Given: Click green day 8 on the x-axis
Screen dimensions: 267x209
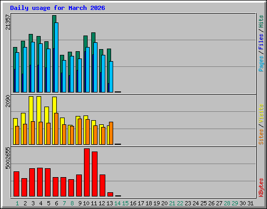Looking at the screenshot, I should 72,203.
